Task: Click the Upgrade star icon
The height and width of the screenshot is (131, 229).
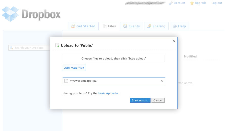Action: click(x=192, y=3)
